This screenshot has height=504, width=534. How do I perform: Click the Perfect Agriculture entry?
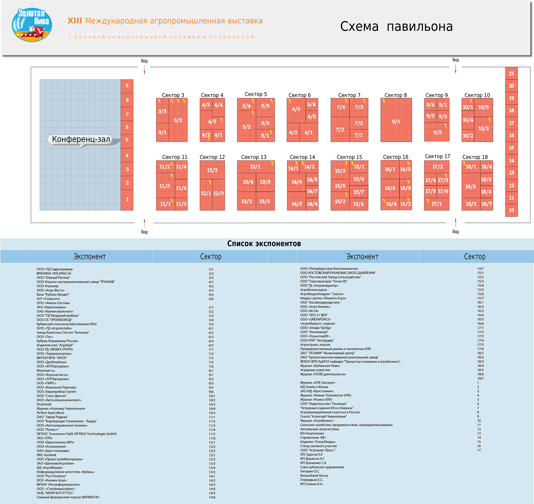pyautogui.click(x=50, y=413)
